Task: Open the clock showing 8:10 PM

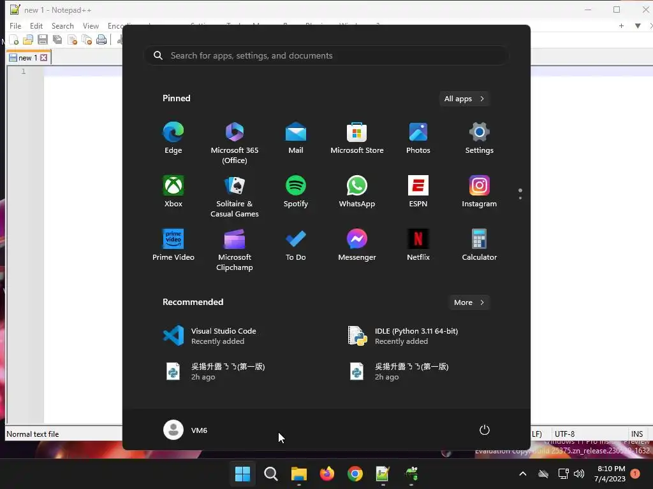Action: [x=610, y=474]
